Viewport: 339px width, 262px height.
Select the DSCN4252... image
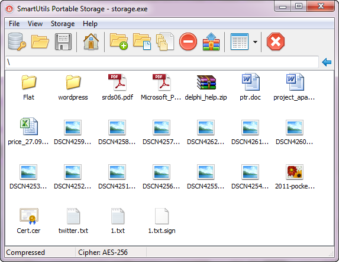click(x=73, y=176)
